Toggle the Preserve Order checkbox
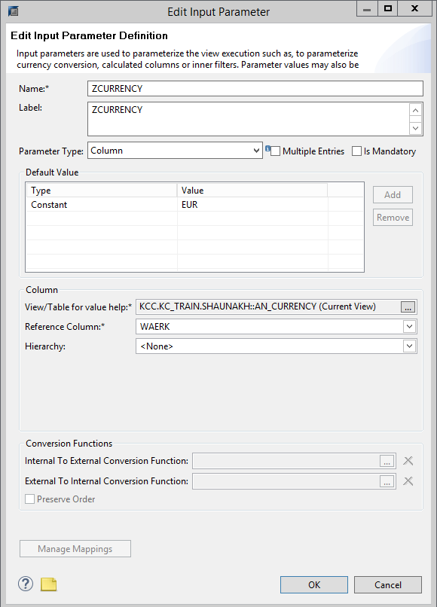437x607 pixels. click(29, 499)
